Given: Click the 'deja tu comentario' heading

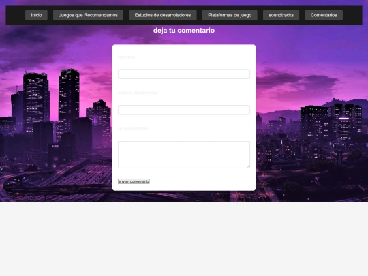Looking at the screenshot, I should [x=184, y=30].
